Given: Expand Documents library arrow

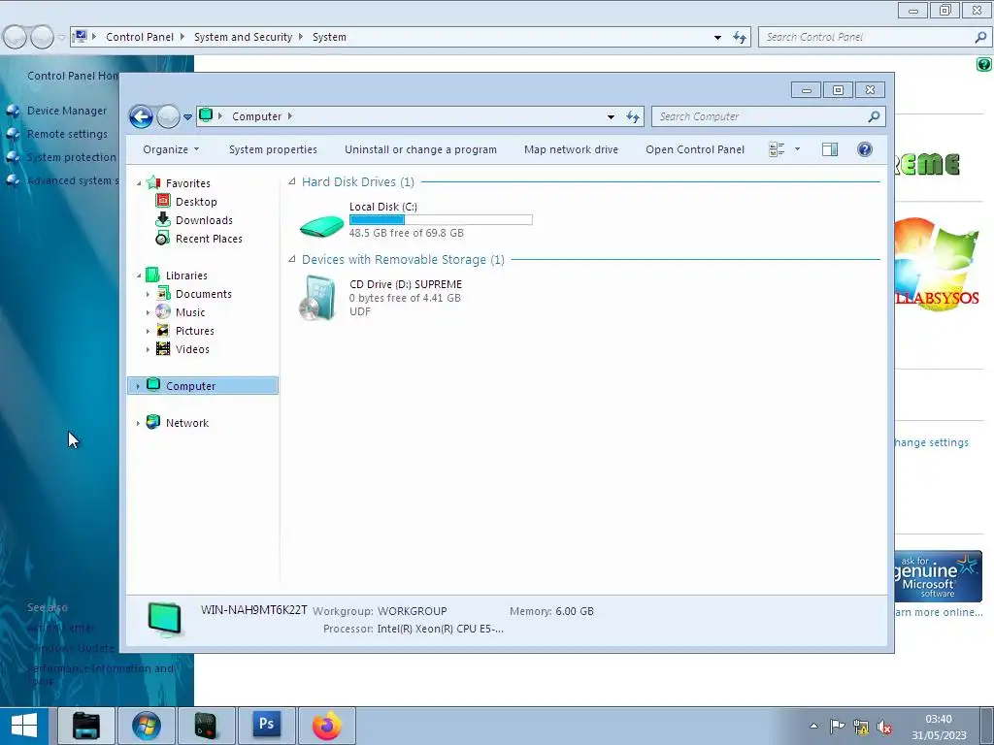Looking at the screenshot, I should pyautogui.click(x=149, y=294).
